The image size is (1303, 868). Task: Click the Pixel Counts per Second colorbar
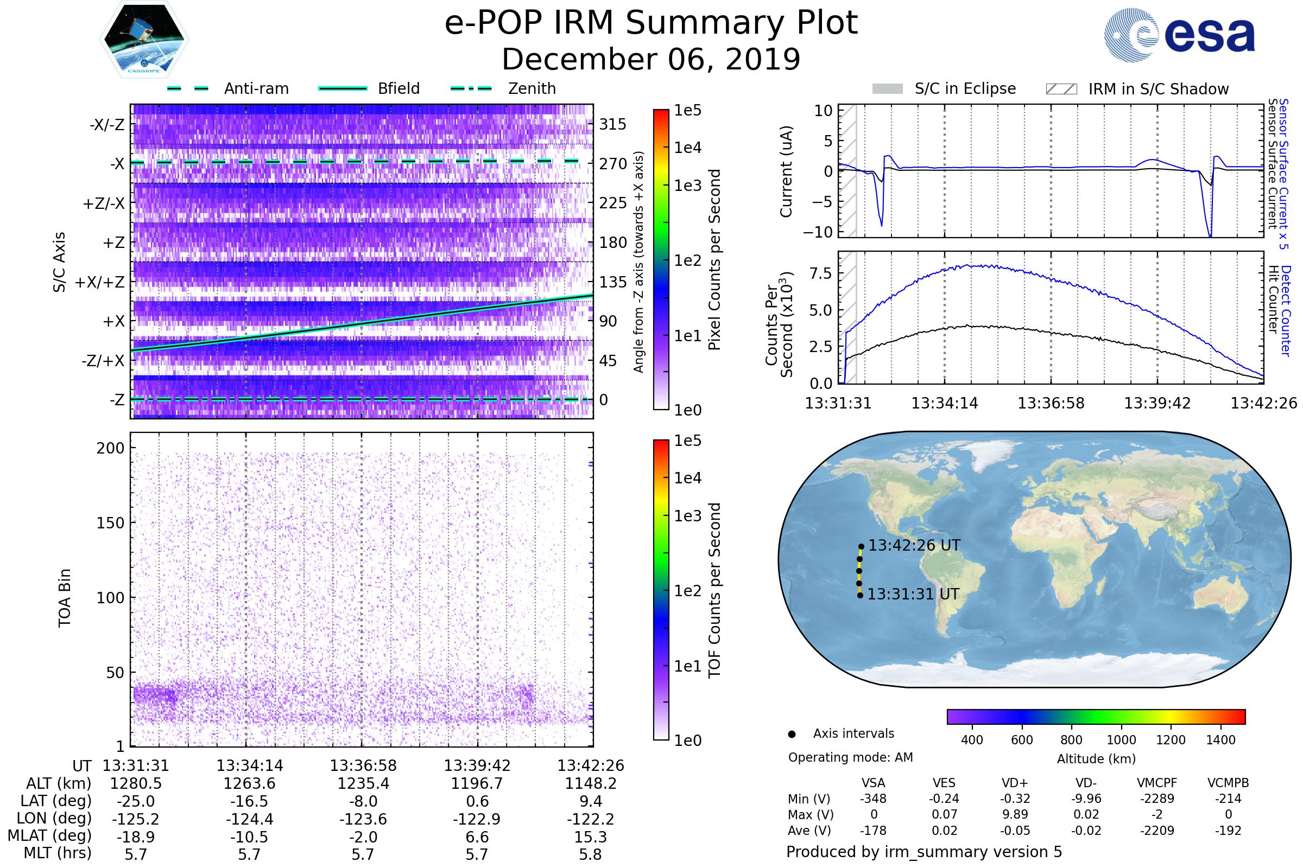[x=661, y=259]
